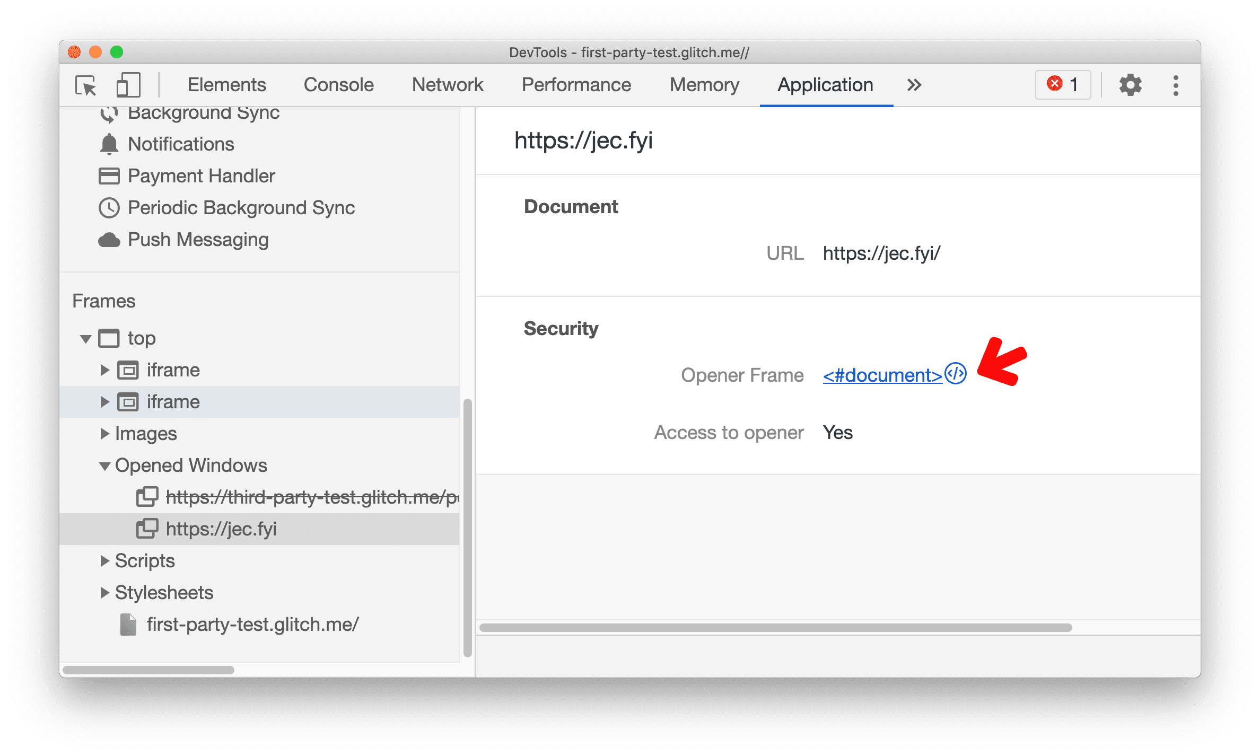Click the more tools overflow icon
Image resolution: width=1260 pixels, height=756 pixels.
point(914,85)
